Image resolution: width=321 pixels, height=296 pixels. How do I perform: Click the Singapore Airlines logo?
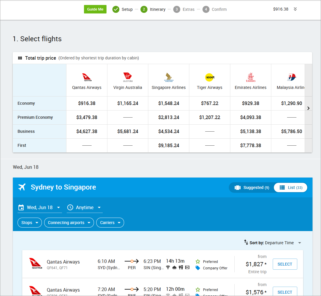(169, 77)
